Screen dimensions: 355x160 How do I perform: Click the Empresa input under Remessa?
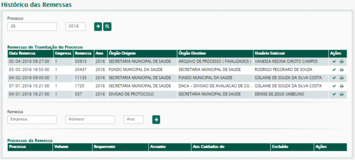(32, 120)
